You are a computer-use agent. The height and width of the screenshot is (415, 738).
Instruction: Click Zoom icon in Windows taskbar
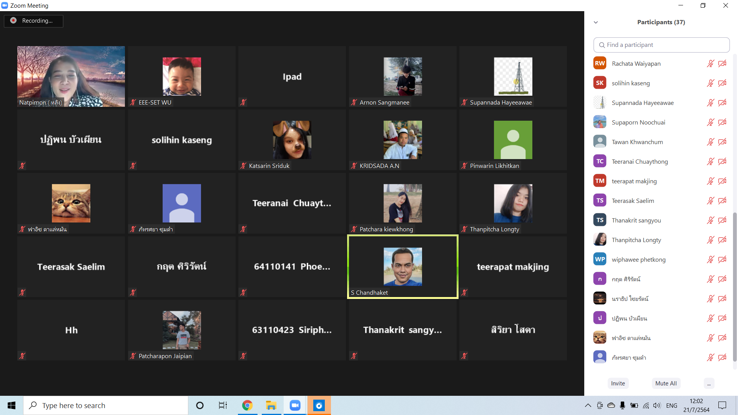tap(295, 405)
